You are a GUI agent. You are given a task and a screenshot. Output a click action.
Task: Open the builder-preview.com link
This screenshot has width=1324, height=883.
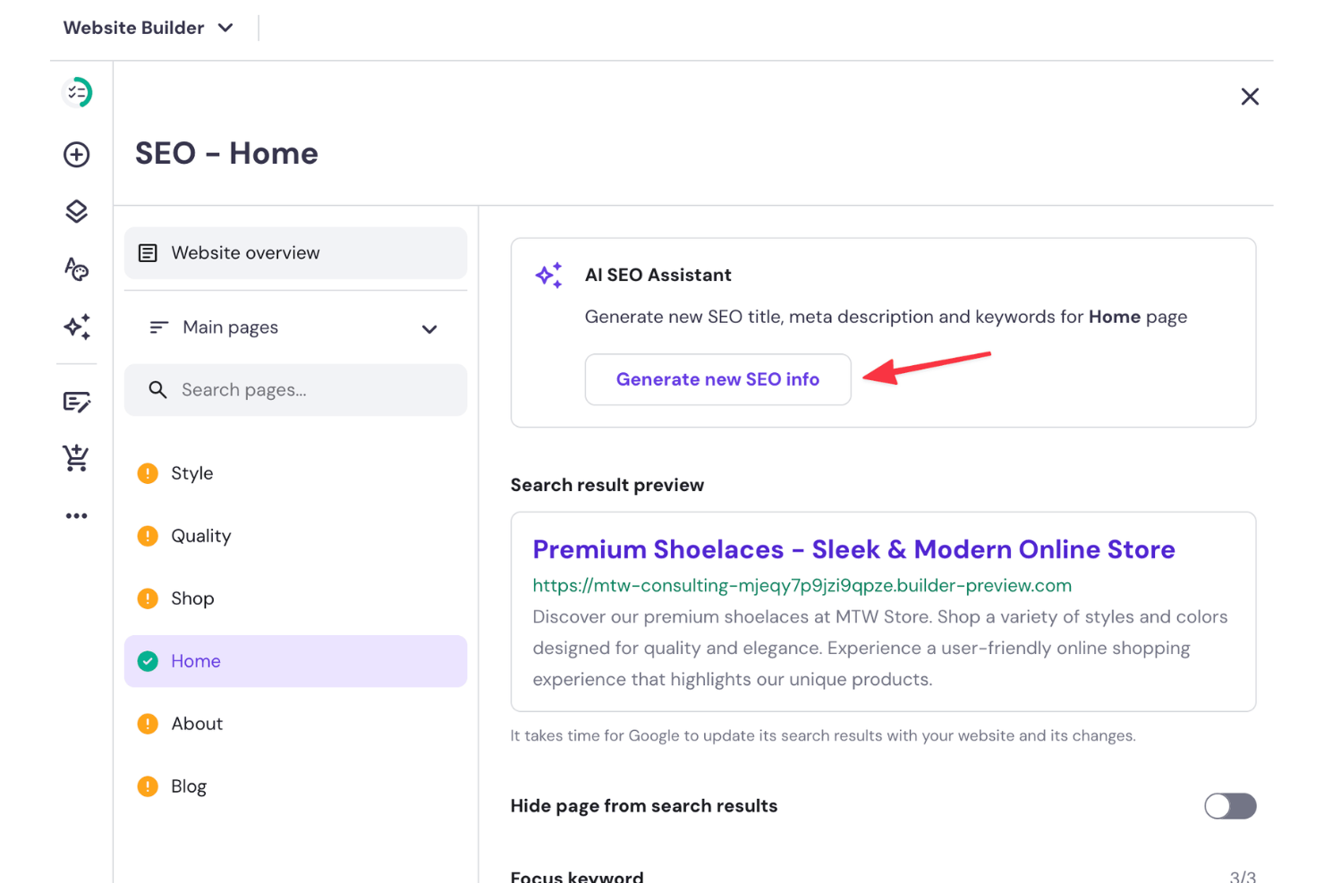click(x=801, y=586)
